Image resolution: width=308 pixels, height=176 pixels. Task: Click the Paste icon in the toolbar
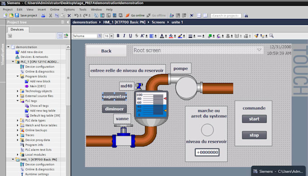pos(63,15)
